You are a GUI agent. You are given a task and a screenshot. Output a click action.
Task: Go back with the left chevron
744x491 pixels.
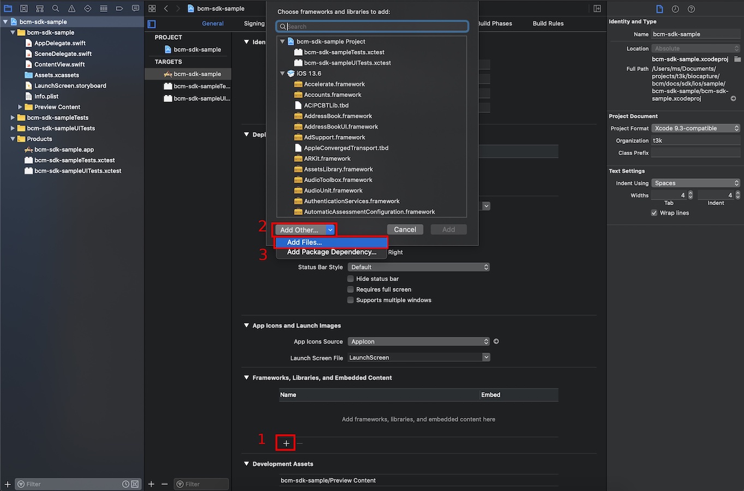coord(166,9)
